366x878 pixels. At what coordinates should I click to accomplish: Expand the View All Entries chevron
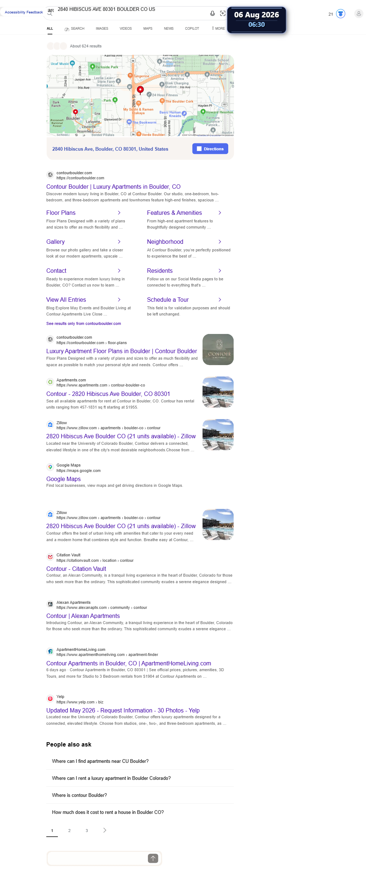pyautogui.click(x=119, y=300)
